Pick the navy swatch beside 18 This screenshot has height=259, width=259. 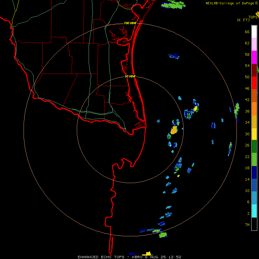pyautogui.click(x=254, y=172)
